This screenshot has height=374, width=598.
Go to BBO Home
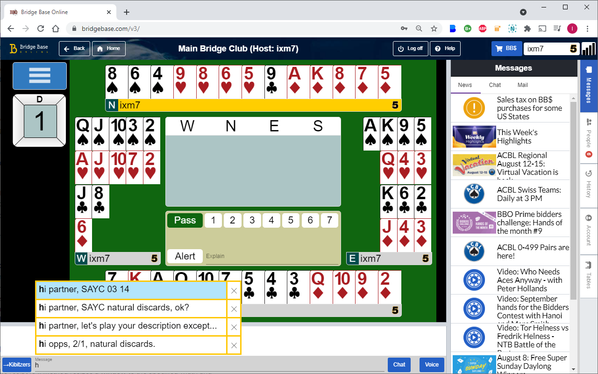[x=108, y=49]
